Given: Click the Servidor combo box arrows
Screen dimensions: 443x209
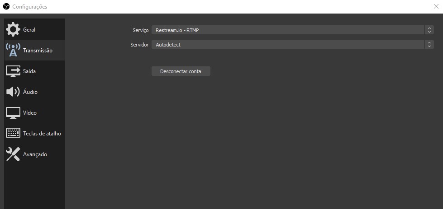Looking at the screenshot, I should click(429, 45).
